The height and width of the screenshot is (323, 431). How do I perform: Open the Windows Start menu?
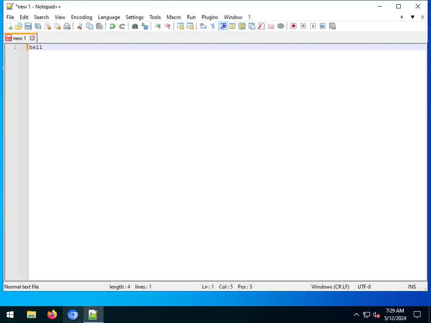(x=10, y=315)
